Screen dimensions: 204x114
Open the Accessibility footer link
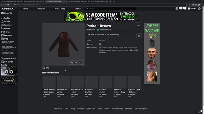point(117,109)
